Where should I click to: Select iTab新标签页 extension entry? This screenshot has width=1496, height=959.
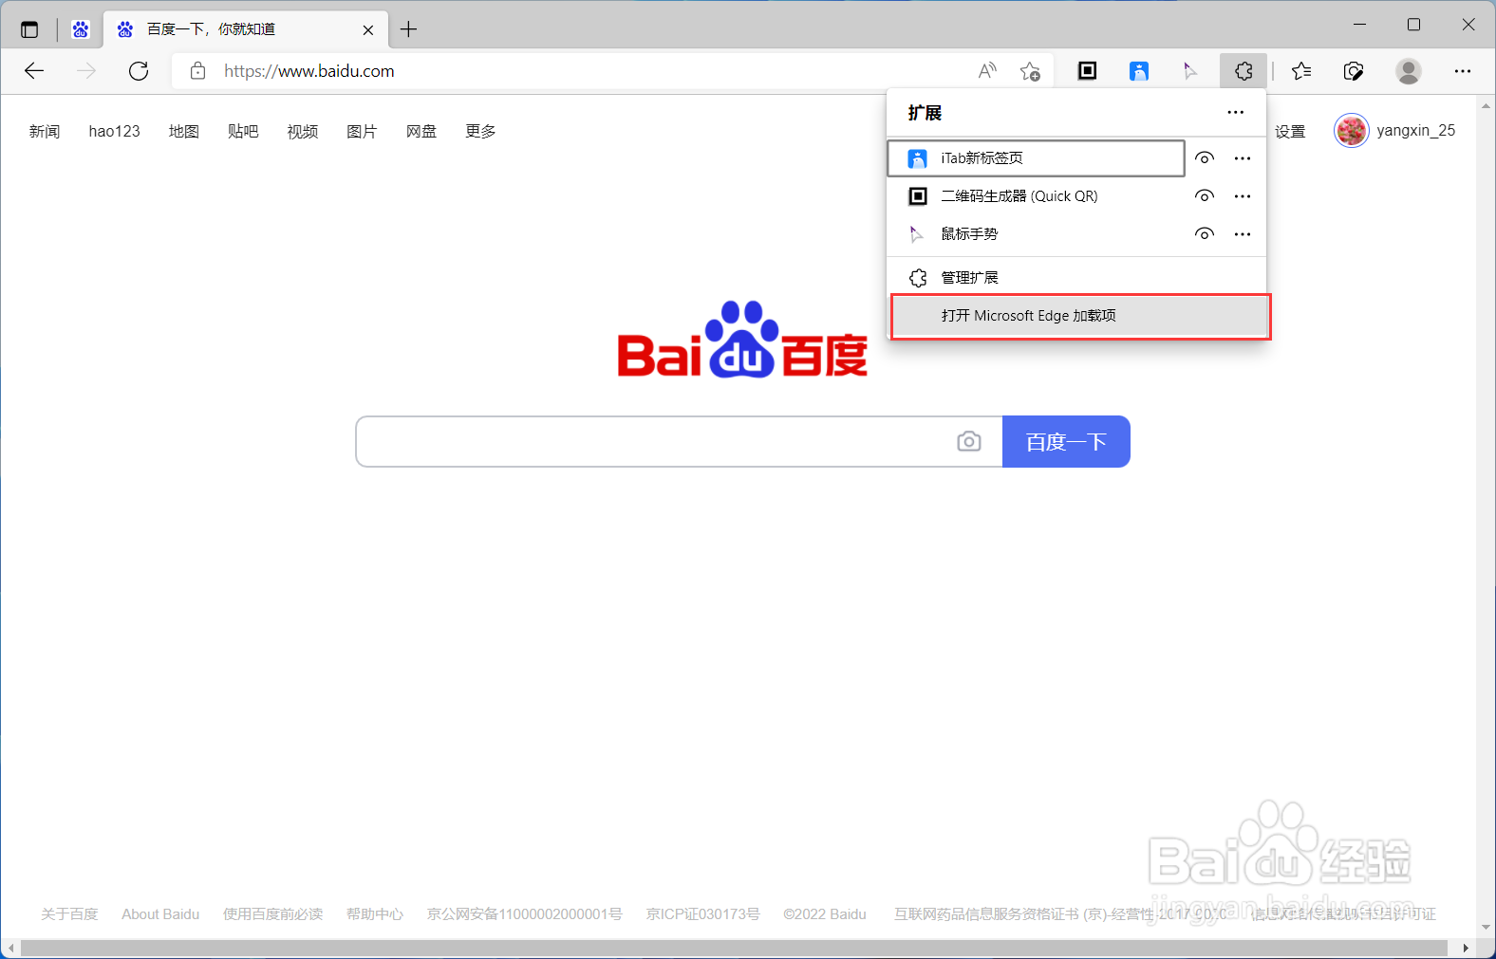click(1036, 158)
